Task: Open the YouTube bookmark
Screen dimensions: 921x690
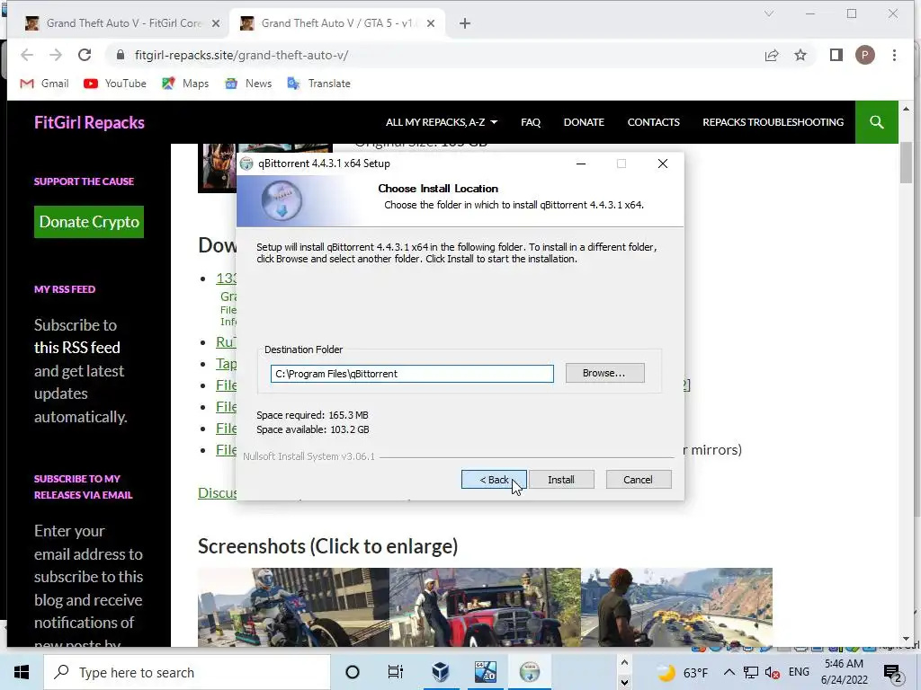Action: pos(115,84)
